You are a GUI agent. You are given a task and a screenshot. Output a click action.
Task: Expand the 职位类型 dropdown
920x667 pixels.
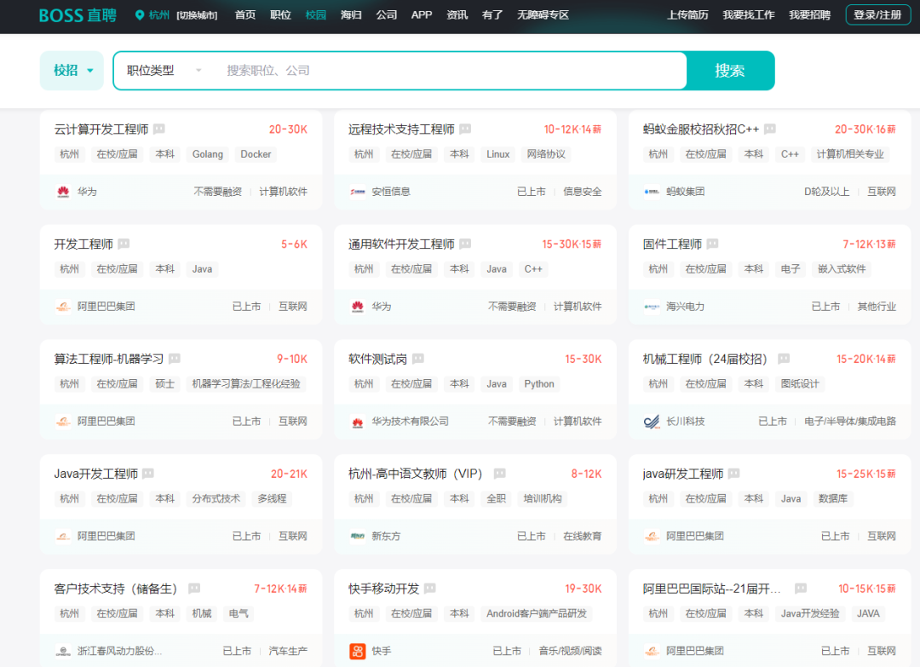[x=164, y=71]
